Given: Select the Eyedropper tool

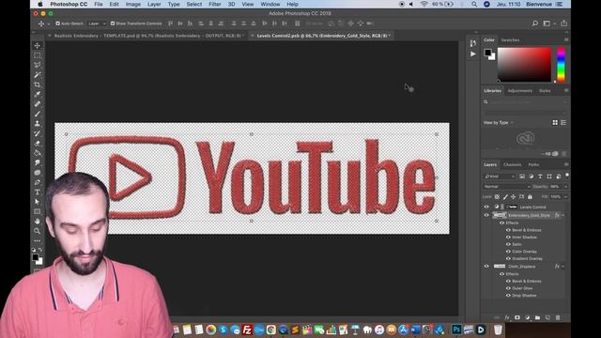Looking at the screenshot, I should click(38, 94).
